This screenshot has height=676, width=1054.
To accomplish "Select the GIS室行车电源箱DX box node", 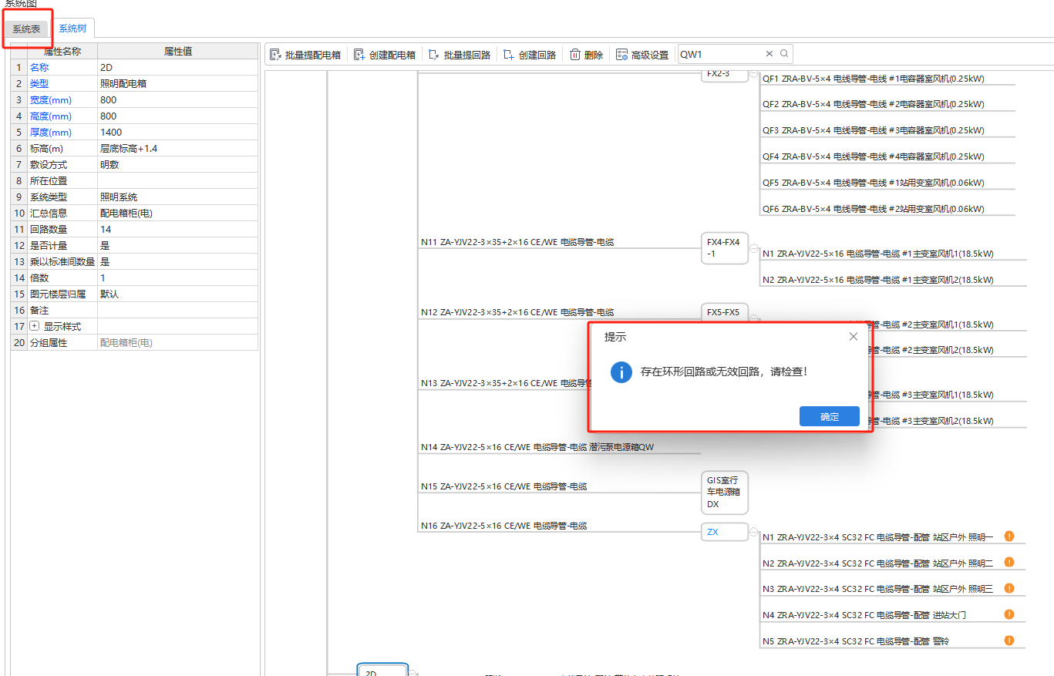I will coord(725,492).
